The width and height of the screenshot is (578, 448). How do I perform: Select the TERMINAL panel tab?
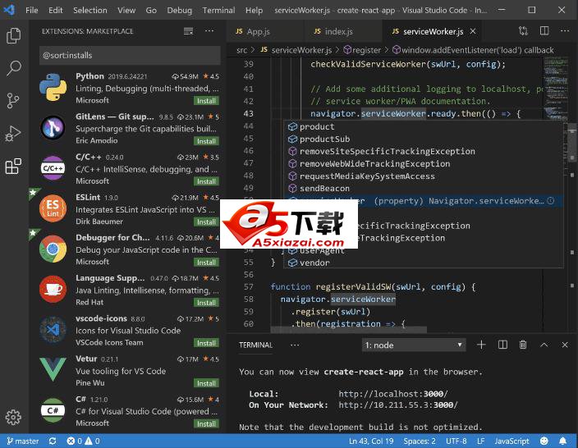(x=255, y=345)
